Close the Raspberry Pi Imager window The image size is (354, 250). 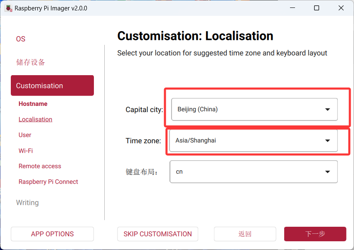pos(341,8)
